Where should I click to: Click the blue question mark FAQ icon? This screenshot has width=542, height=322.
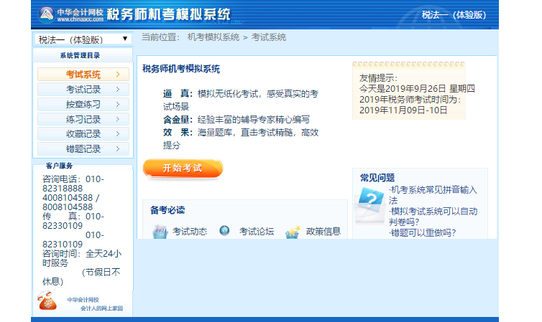(371, 202)
